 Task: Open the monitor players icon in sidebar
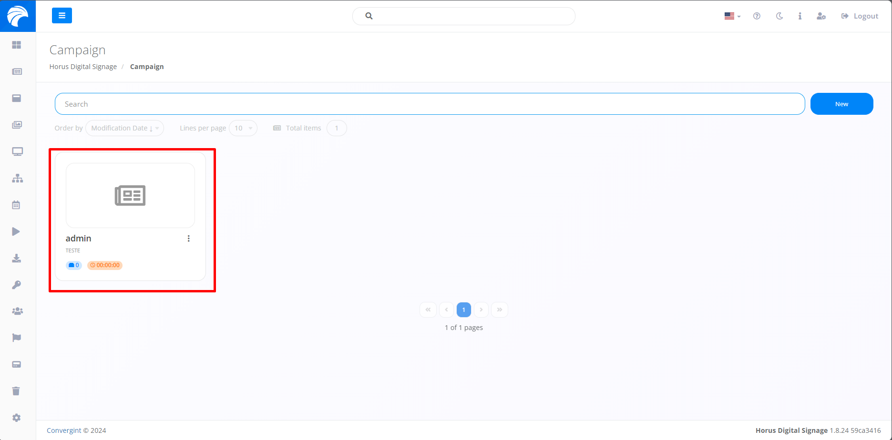[17, 151]
